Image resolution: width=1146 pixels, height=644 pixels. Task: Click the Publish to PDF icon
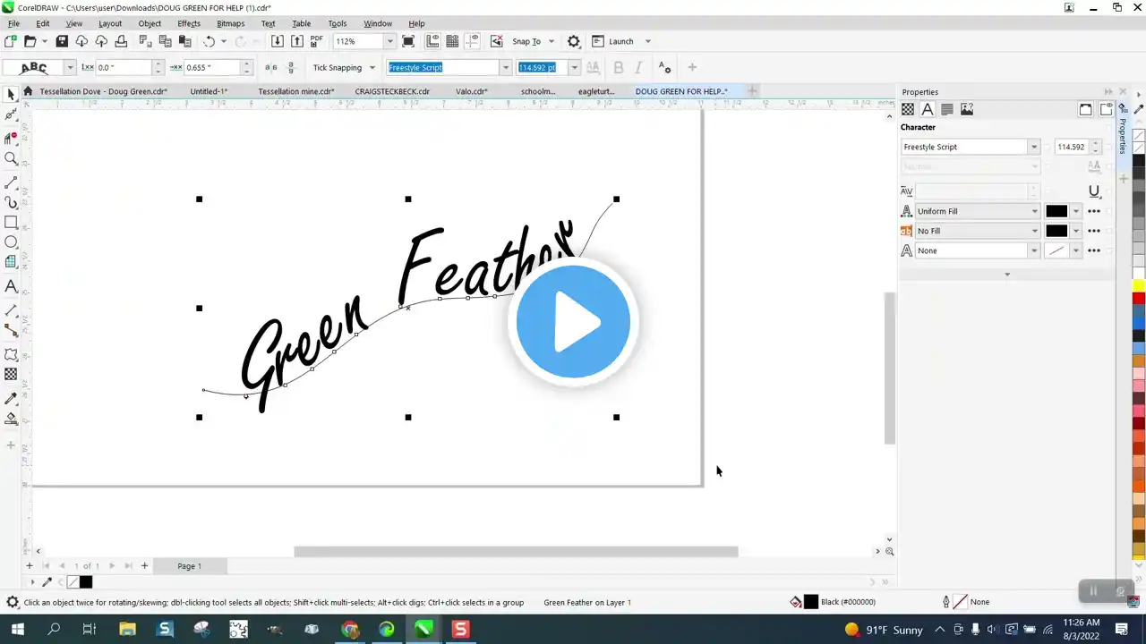pyautogui.click(x=316, y=41)
